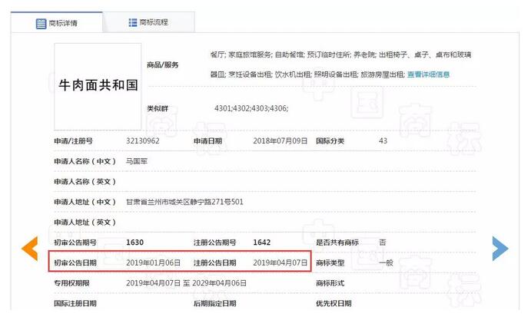
Task: Click the 商标详情 document icon
Action: point(41,24)
